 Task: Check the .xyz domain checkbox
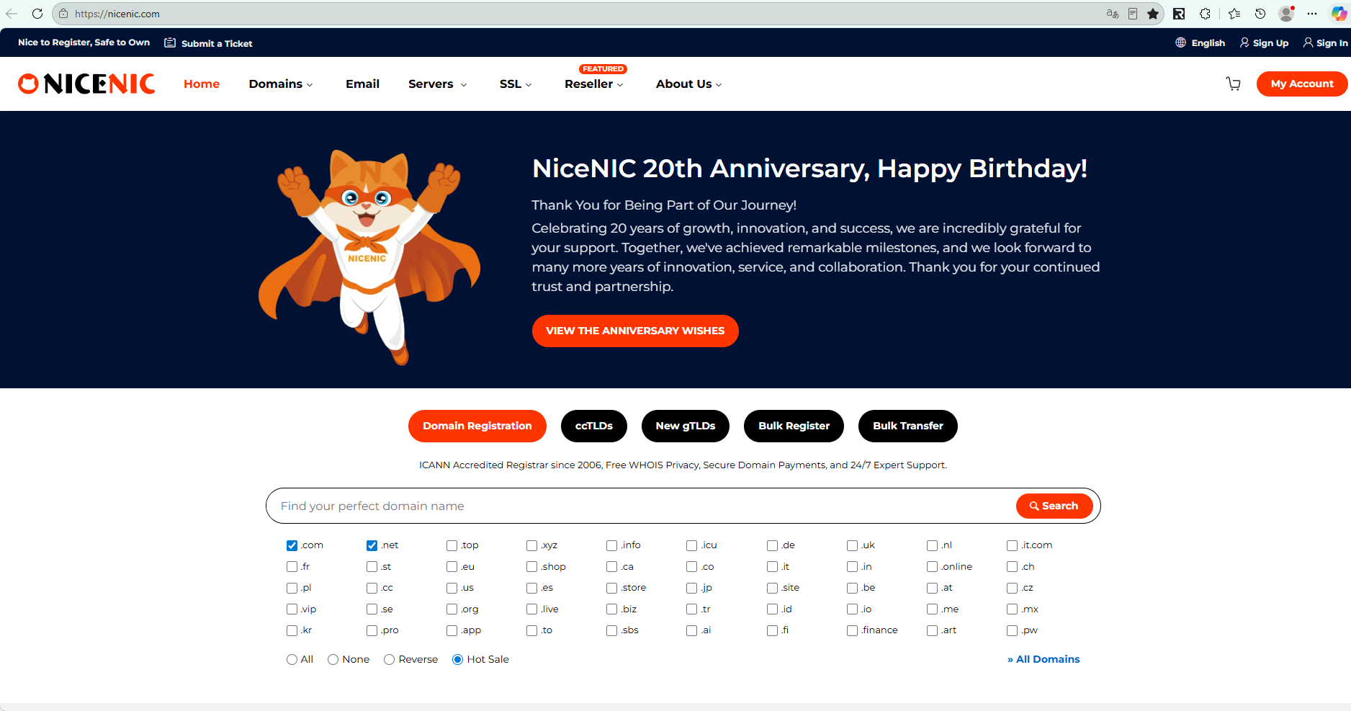(x=531, y=545)
